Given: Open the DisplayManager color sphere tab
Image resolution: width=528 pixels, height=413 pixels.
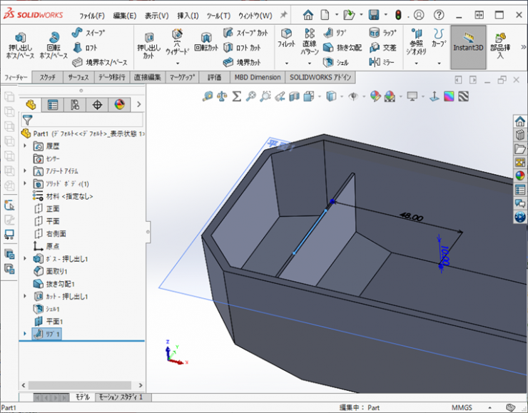Looking at the screenshot, I should point(119,105).
